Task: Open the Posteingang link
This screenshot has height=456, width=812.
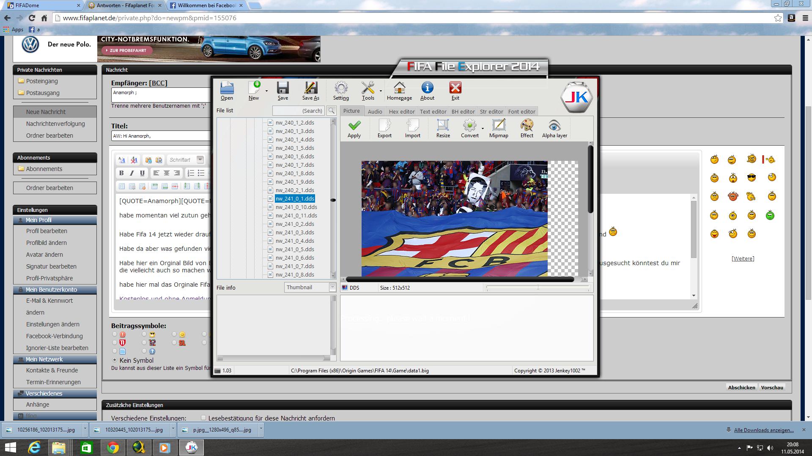Action: 42,81
